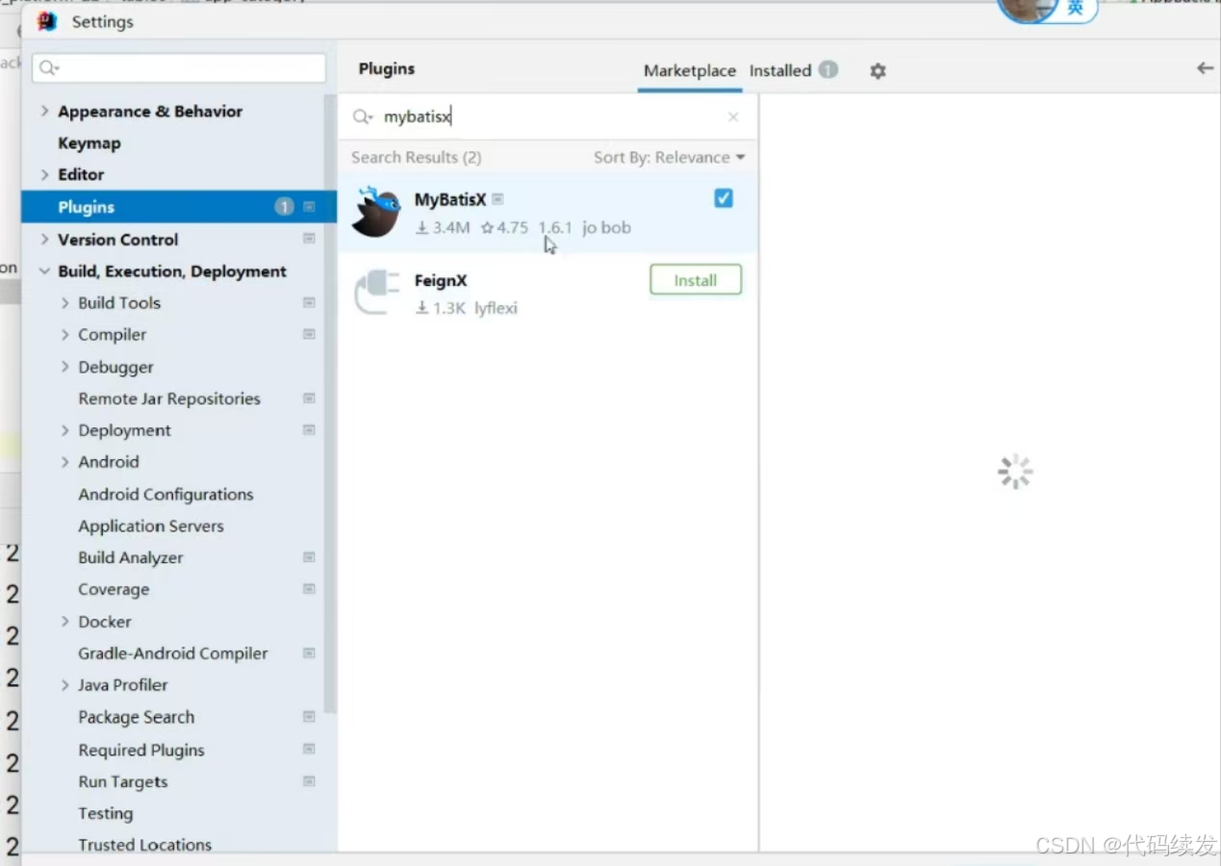This screenshot has width=1221, height=866.
Task: Click the project-level icon beside Deployment
Action: (309, 430)
